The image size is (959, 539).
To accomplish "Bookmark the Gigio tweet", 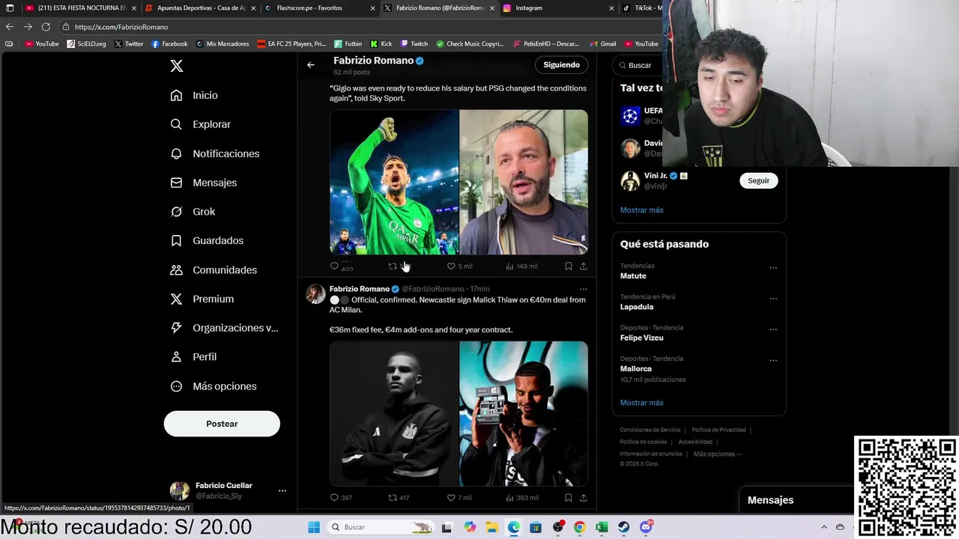I will pyautogui.click(x=569, y=266).
